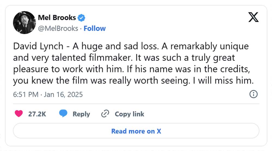Click the chain link icon

[x=105, y=114]
